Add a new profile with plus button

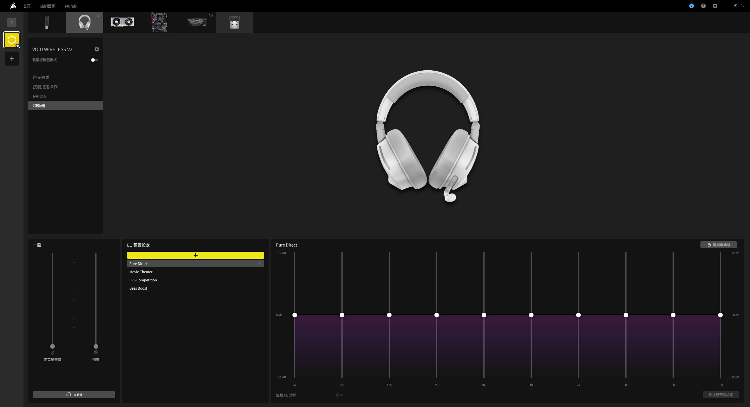(x=12, y=59)
